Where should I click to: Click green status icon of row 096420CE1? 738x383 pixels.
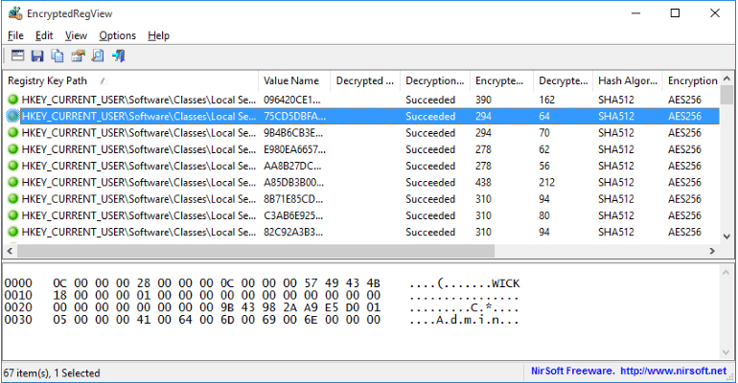point(13,100)
